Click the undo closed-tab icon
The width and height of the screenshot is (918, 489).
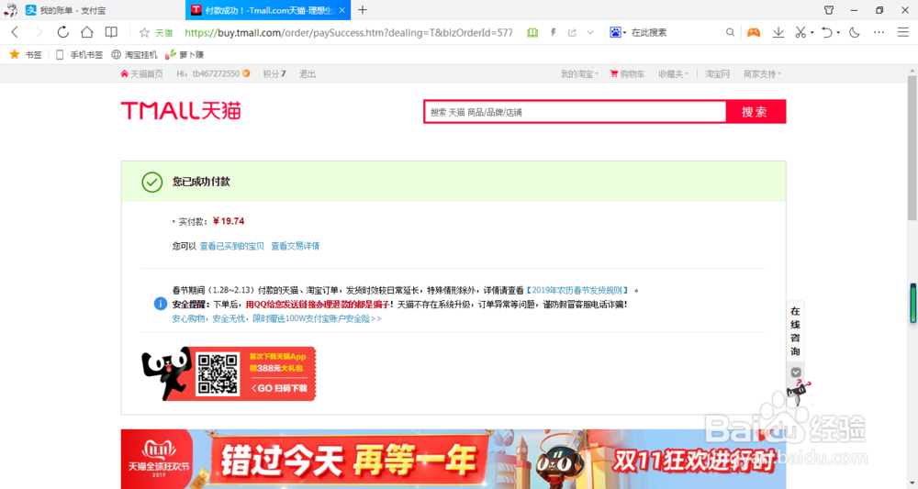827,33
